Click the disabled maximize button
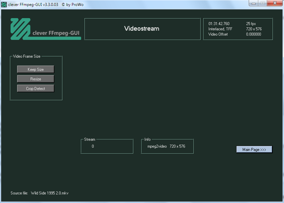This screenshot has height=203, width=284. [263, 3]
